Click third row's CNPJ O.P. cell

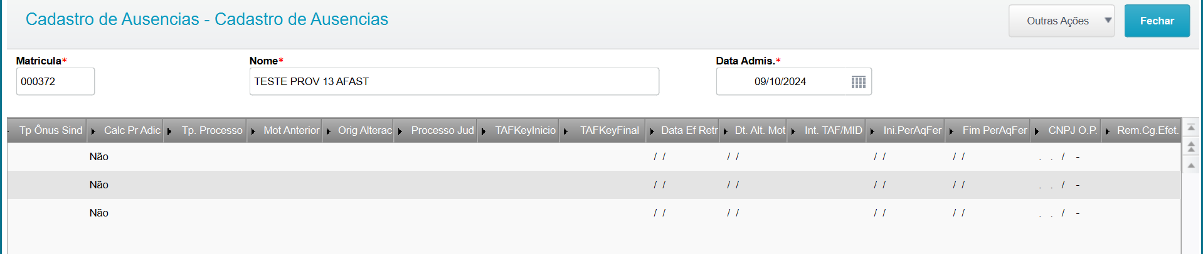1060,213
